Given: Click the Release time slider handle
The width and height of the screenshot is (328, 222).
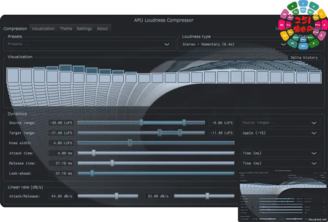Looking at the screenshot, I should coord(112,163).
